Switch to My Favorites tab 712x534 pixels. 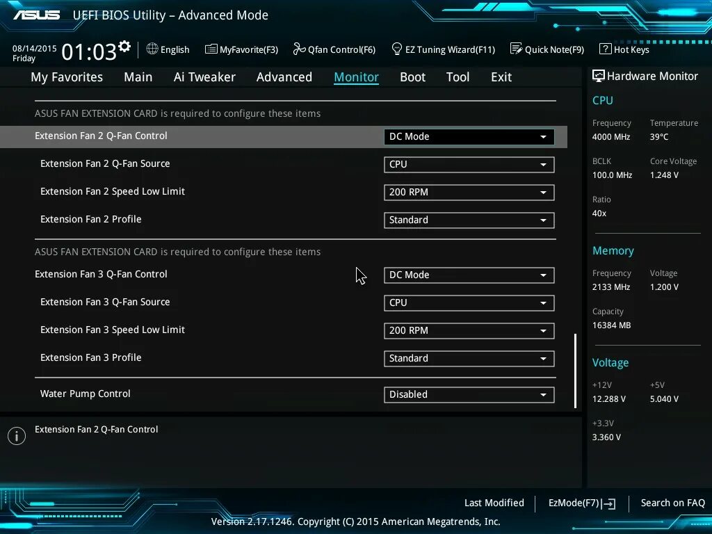pyautogui.click(x=67, y=77)
